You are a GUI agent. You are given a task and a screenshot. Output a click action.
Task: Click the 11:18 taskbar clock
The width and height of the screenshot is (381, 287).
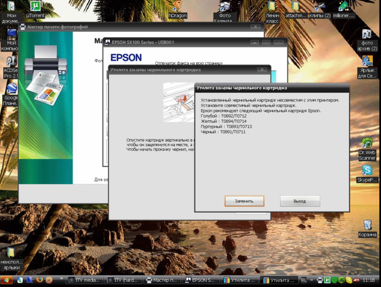coord(368,280)
